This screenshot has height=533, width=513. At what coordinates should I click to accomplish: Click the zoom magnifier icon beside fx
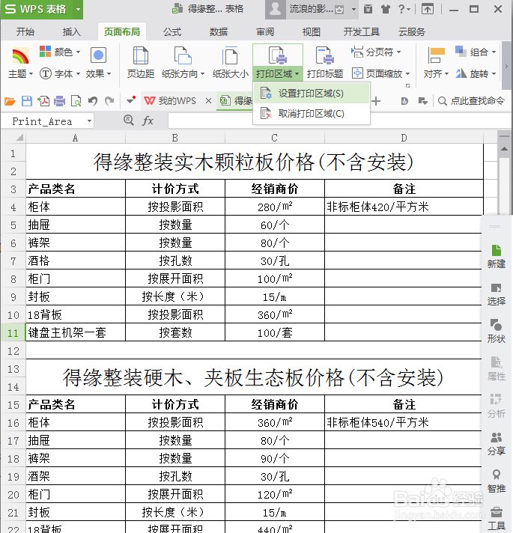tap(129, 120)
